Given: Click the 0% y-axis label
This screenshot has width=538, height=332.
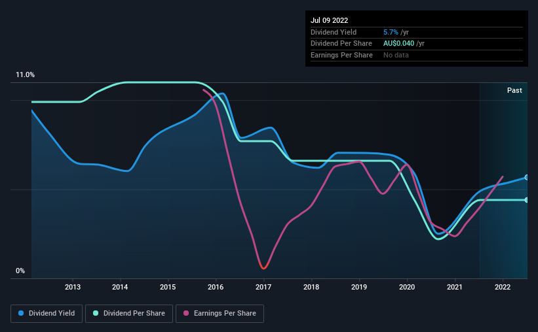Looking at the screenshot, I should 20,271.
